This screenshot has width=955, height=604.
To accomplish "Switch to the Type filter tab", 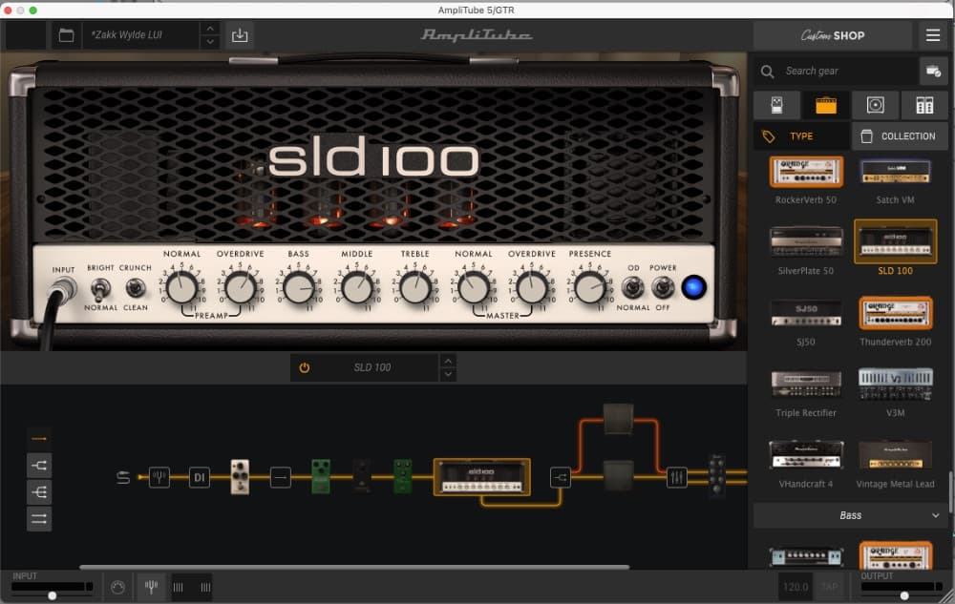I will [801, 136].
